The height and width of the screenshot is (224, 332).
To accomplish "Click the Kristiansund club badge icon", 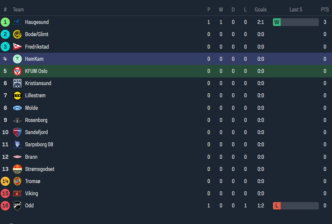I will (x=17, y=83).
